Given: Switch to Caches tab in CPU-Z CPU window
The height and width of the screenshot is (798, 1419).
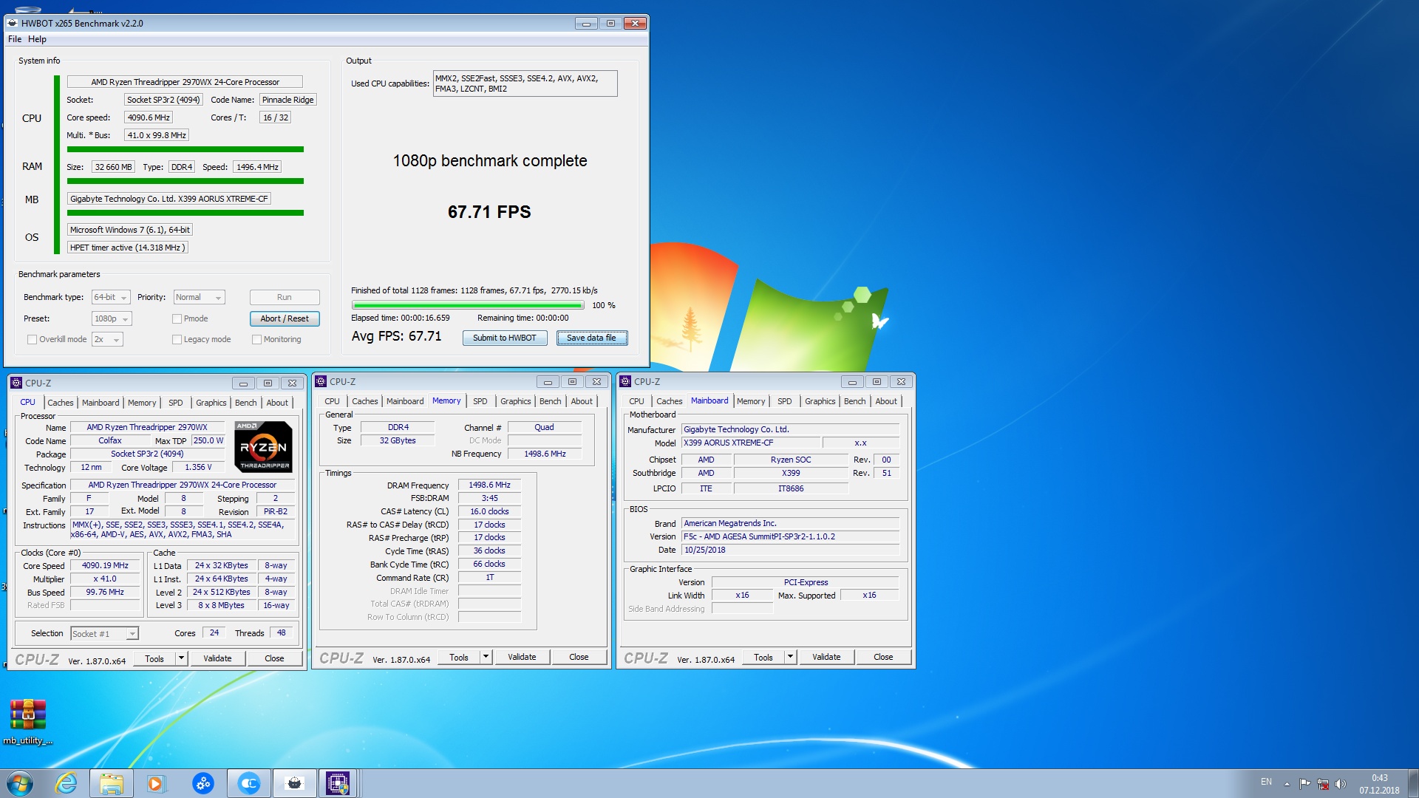Looking at the screenshot, I should click(x=60, y=403).
